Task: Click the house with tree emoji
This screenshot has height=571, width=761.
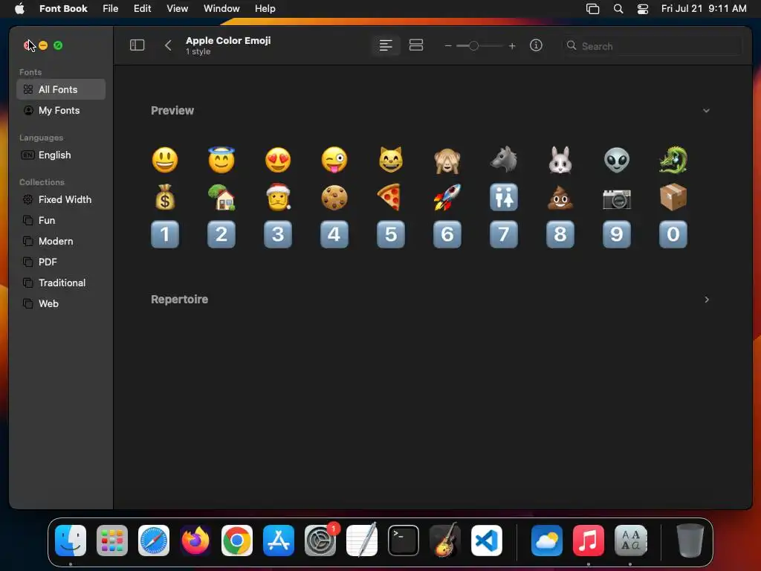Action: (221, 197)
